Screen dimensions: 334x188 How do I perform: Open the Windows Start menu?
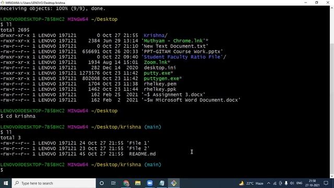tap(6, 183)
